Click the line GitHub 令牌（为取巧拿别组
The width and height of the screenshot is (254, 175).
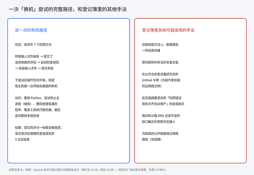pyautogui.click(x=161, y=80)
